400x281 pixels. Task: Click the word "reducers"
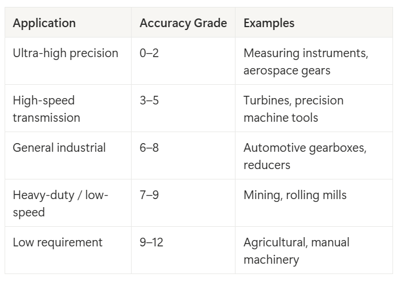267,165
